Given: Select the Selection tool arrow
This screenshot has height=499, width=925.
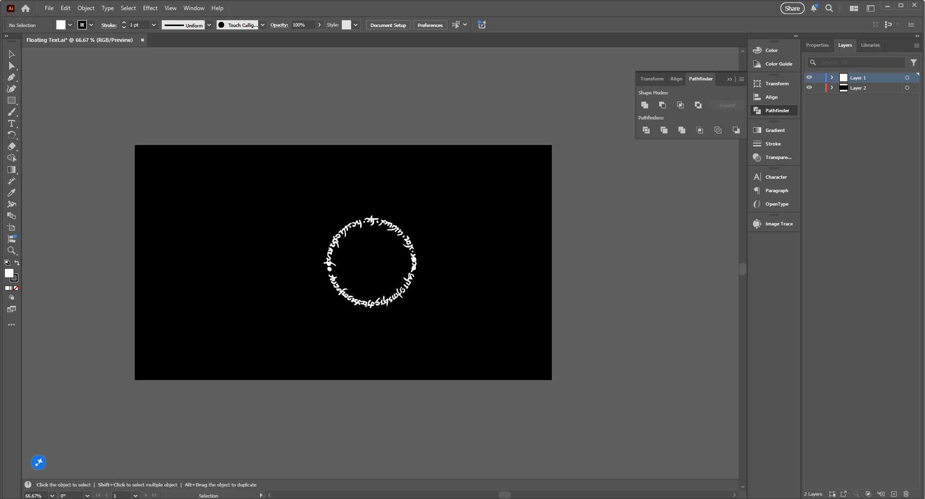Looking at the screenshot, I should click(12, 54).
